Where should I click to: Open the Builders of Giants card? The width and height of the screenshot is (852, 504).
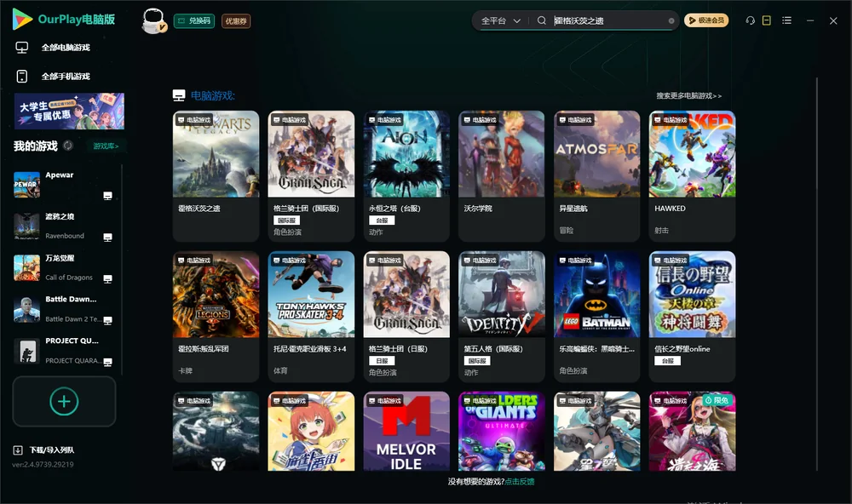tap(502, 432)
